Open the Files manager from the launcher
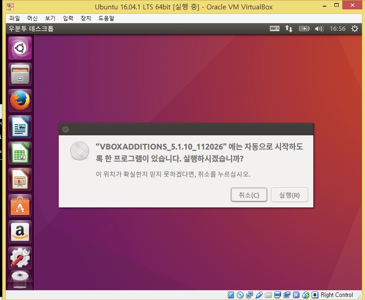Image resolution: width=365 pixels, height=300 pixels. pyautogui.click(x=20, y=74)
